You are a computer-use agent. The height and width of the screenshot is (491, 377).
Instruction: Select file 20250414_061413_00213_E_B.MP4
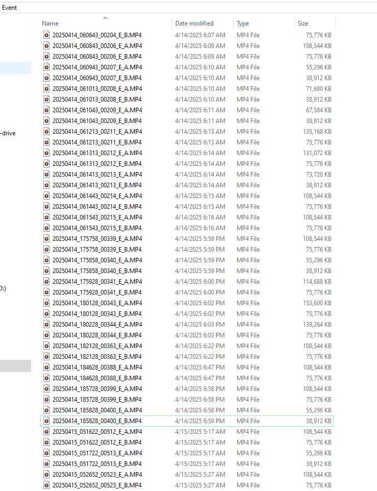[97, 185]
